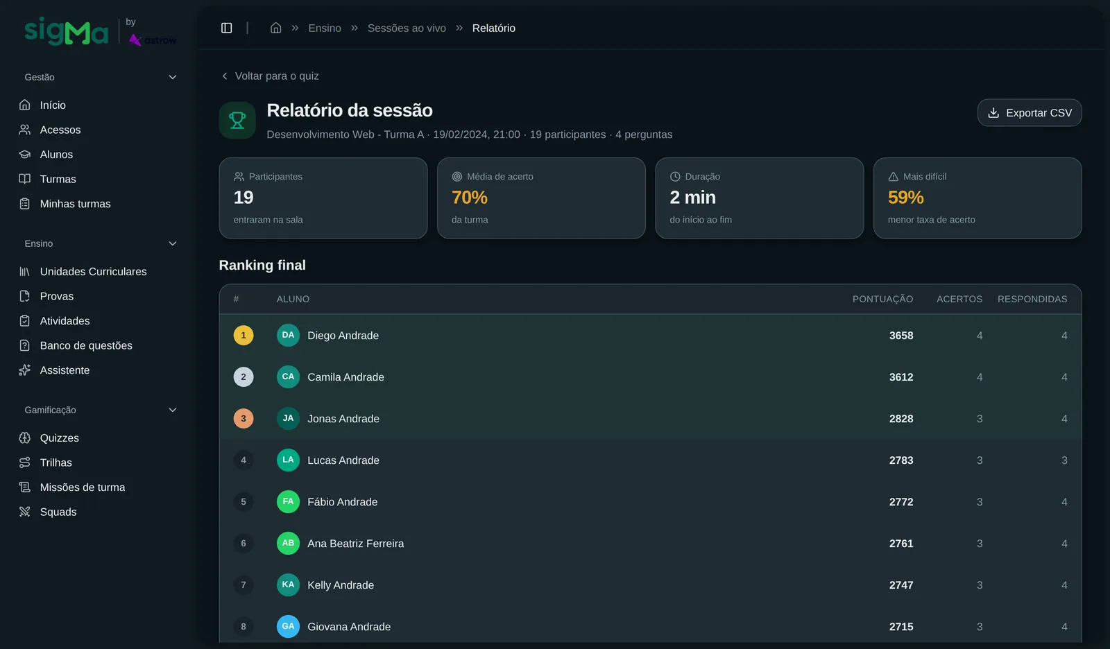Toggle the sidebar panel icon
The image size is (1110, 649).
(226, 28)
